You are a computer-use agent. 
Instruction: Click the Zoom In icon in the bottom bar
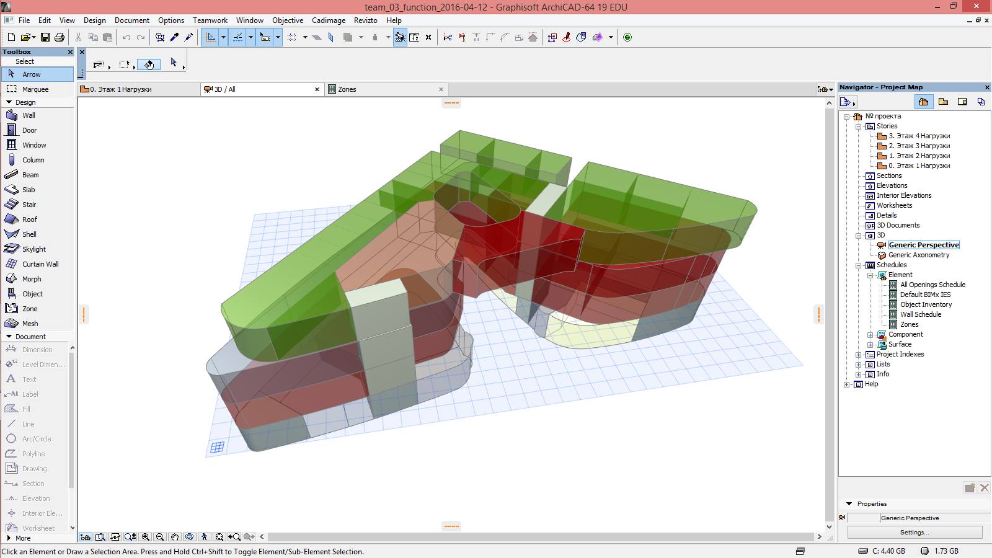146,537
